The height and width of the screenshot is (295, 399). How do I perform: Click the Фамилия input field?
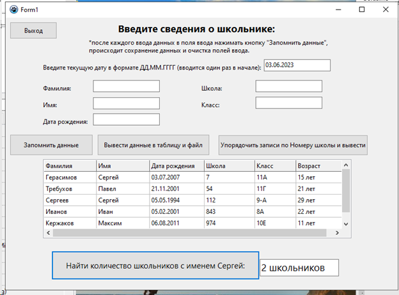click(126, 87)
